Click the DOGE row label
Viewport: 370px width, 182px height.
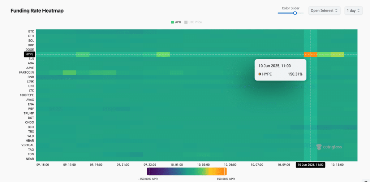[x=30, y=50]
